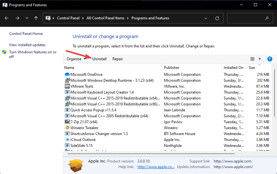Click publisher Jean Lalonde cell
The image size is (277, 174).
[174, 110]
